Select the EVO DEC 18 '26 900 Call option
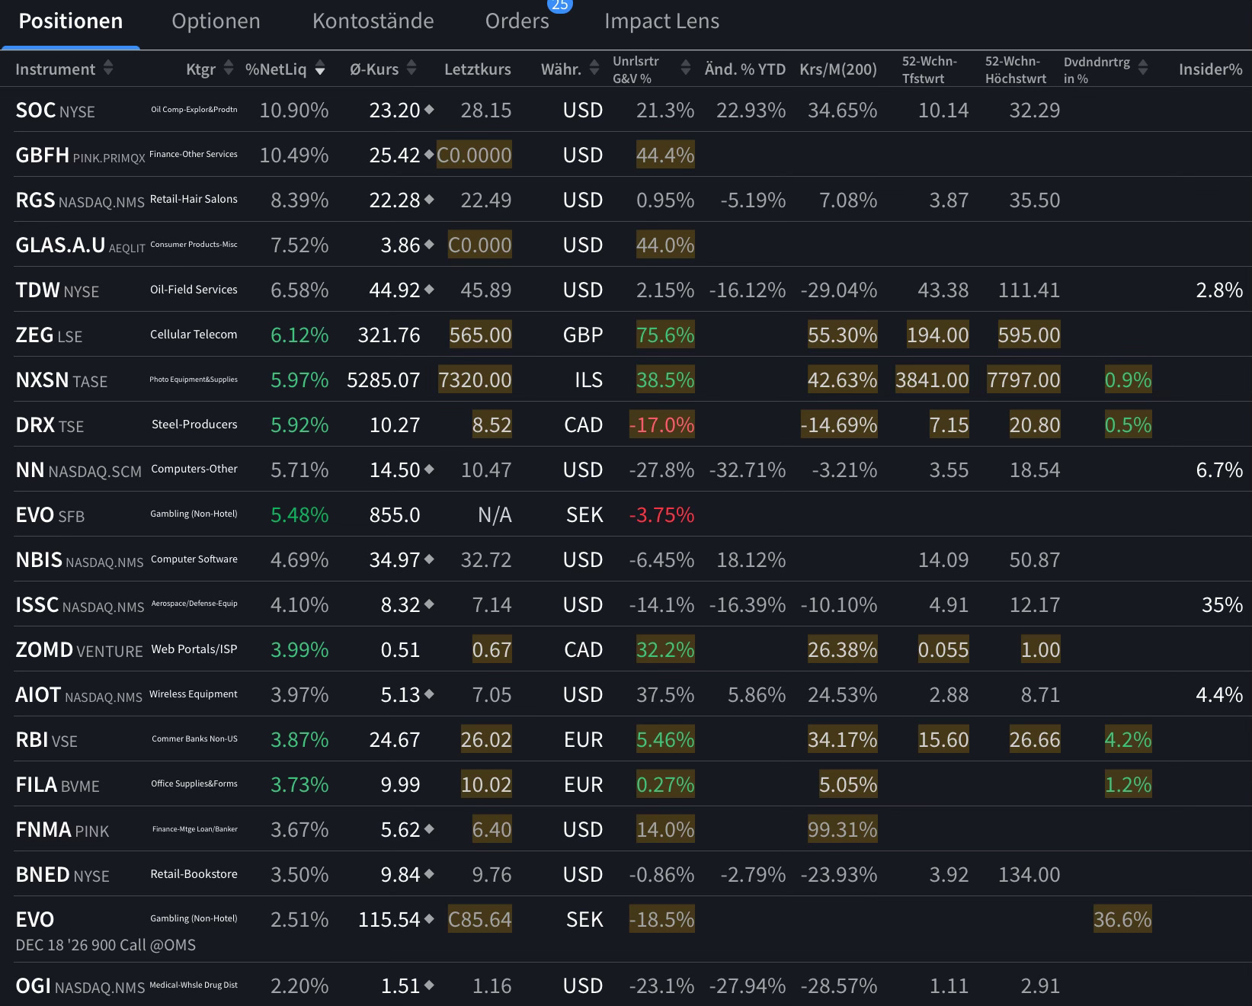This screenshot has height=1006, width=1252. pyautogui.click(x=105, y=931)
